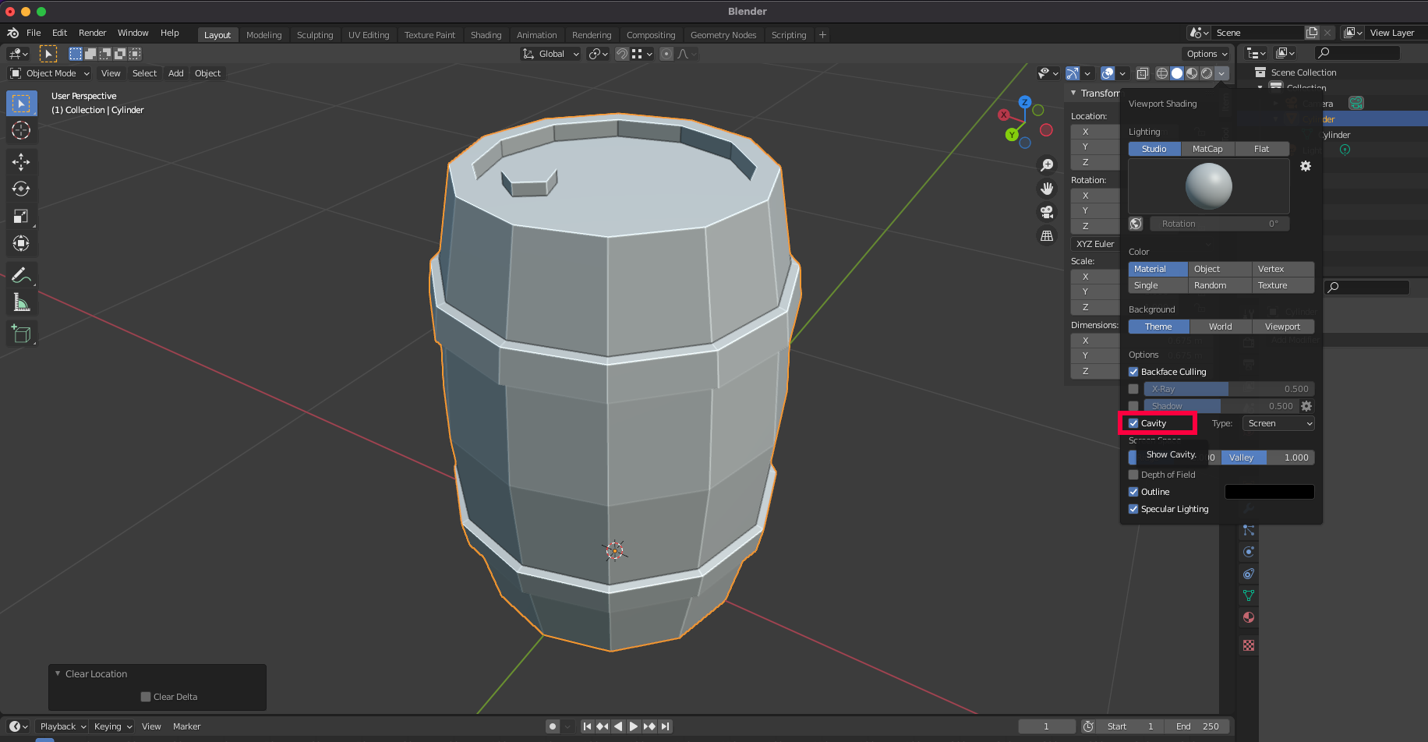Set color mode to Random
Image resolution: width=1428 pixels, height=742 pixels.
click(x=1219, y=285)
